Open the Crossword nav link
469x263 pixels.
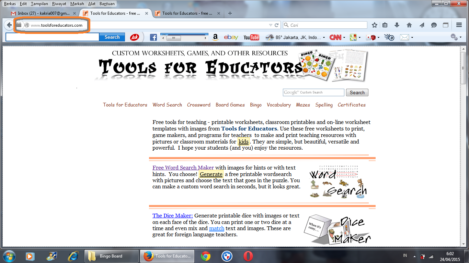tap(199, 105)
